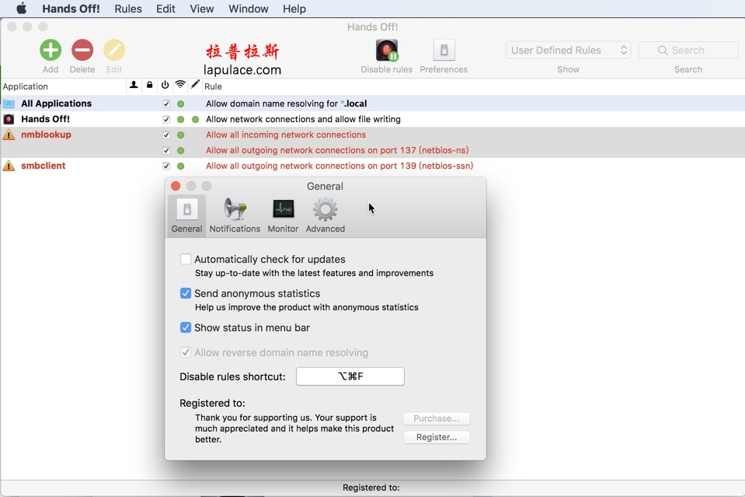Open the Rules menu
Viewport: 745px width, 497px height.
tap(127, 9)
